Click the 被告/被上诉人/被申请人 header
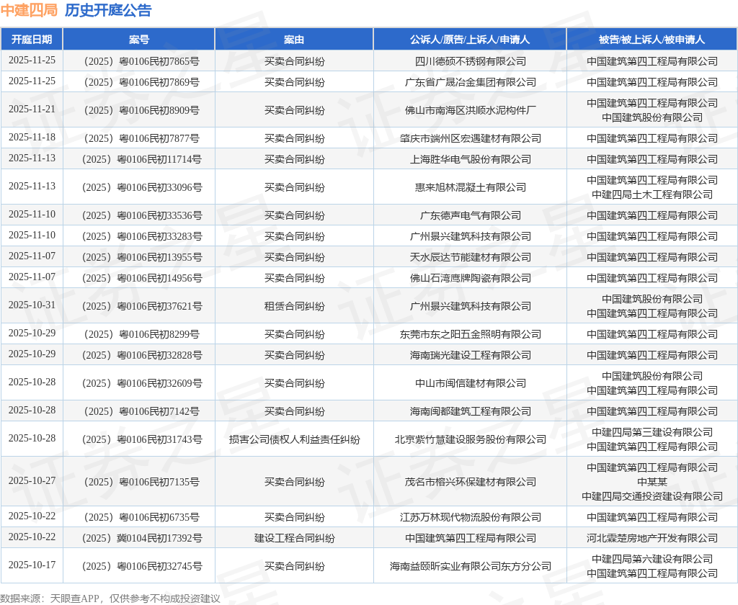This screenshot has height=605, width=738. (x=652, y=40)
